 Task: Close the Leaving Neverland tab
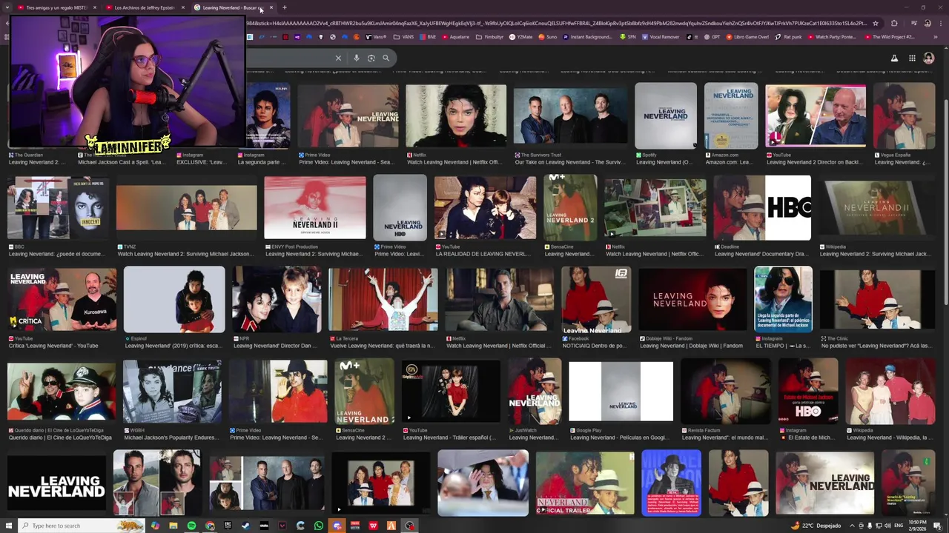271,7
